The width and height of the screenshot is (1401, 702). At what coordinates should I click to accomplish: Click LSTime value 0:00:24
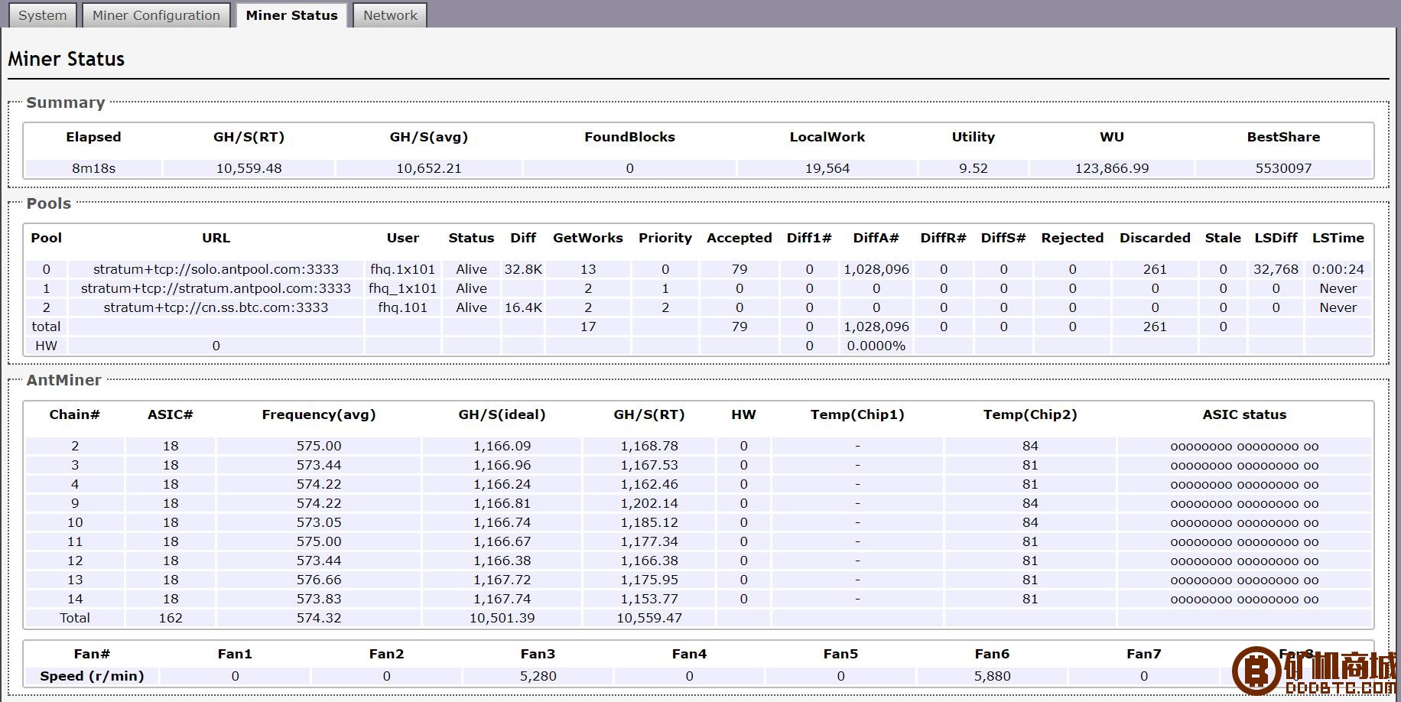tap(1338, 269)
